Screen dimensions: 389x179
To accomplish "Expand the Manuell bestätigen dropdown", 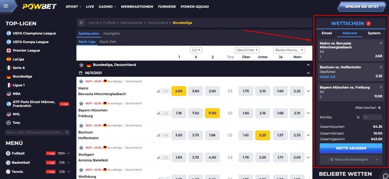I will point(376,160).
